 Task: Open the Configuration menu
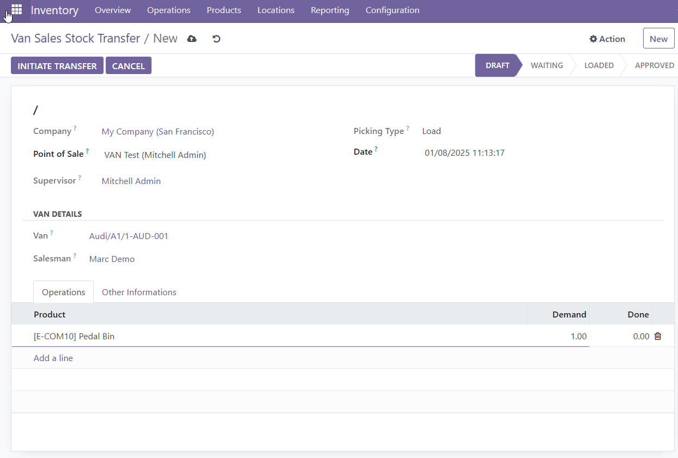[392, 10]
